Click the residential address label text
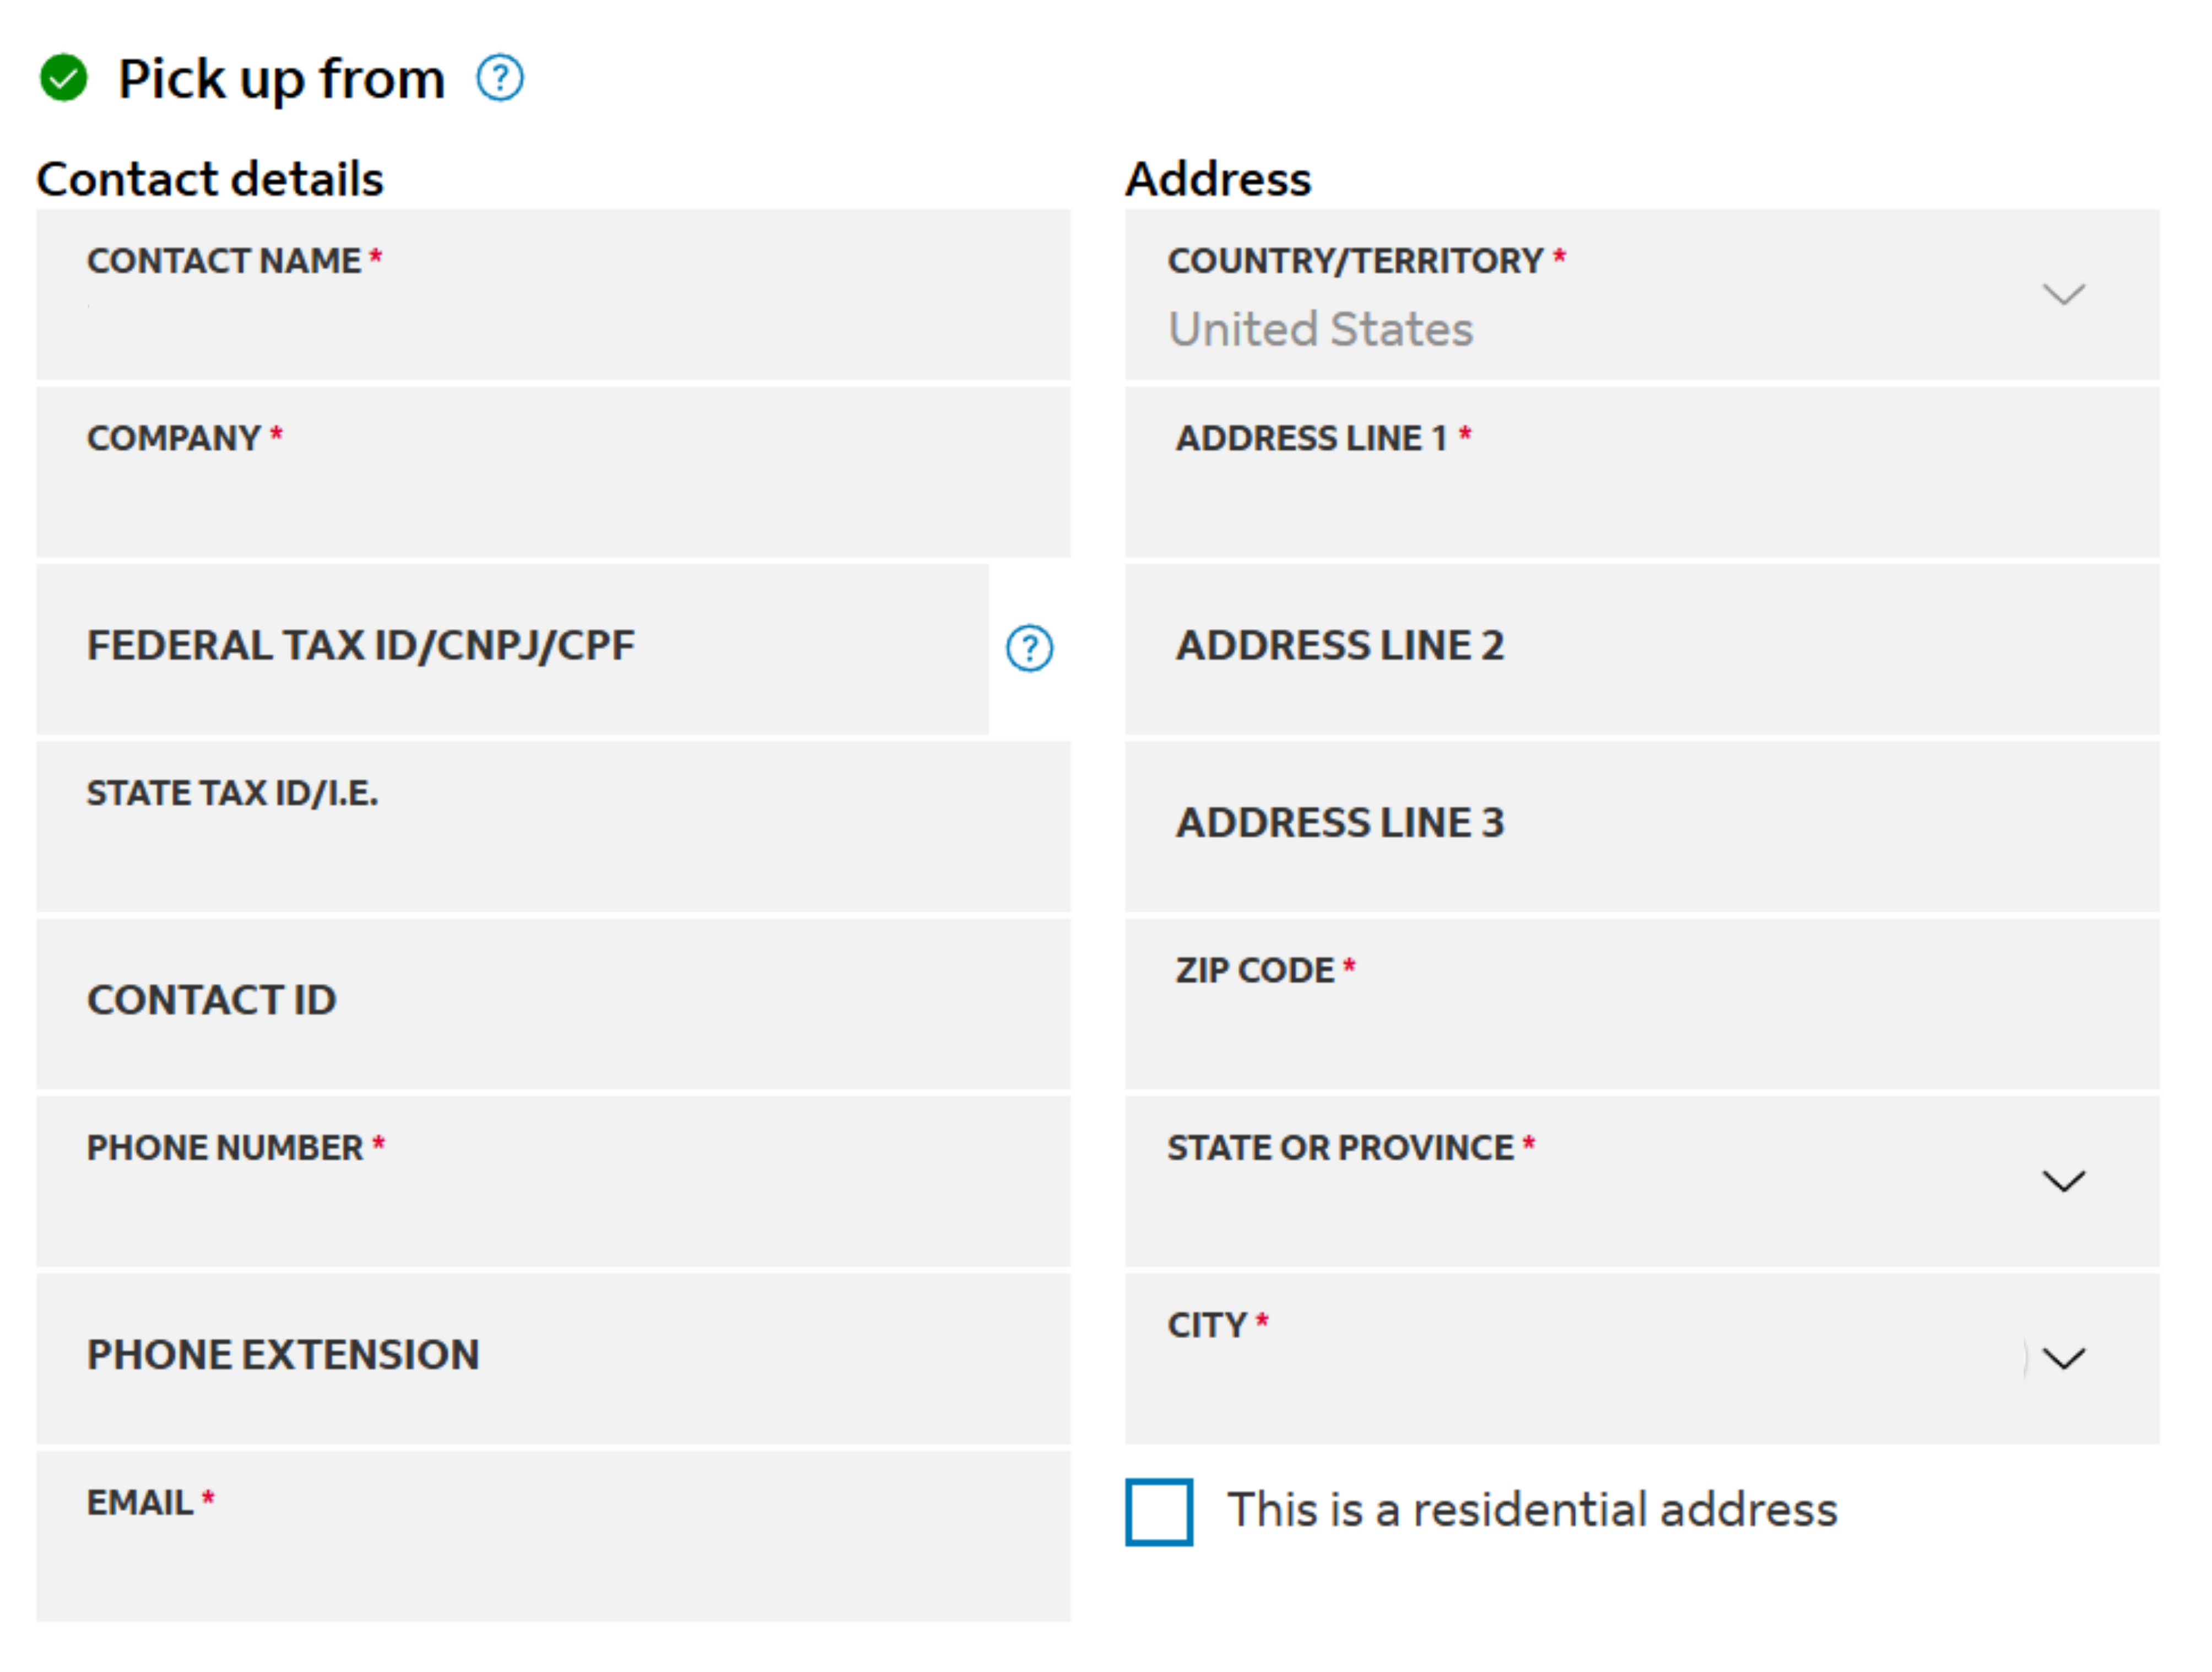The image size is (2212, 1672). click(1532, 1510)
